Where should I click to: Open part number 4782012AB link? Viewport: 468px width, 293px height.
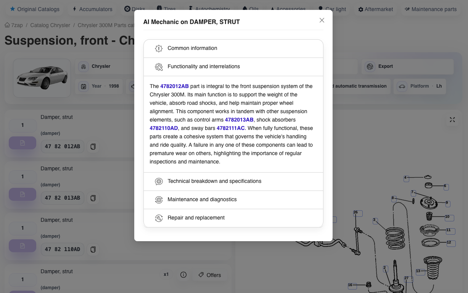tap(174, 86)
